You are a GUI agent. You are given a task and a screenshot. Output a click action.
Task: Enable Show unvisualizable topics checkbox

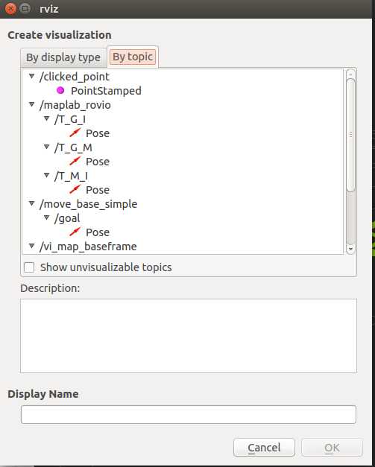pyautogui.click(x=29, y=267)
